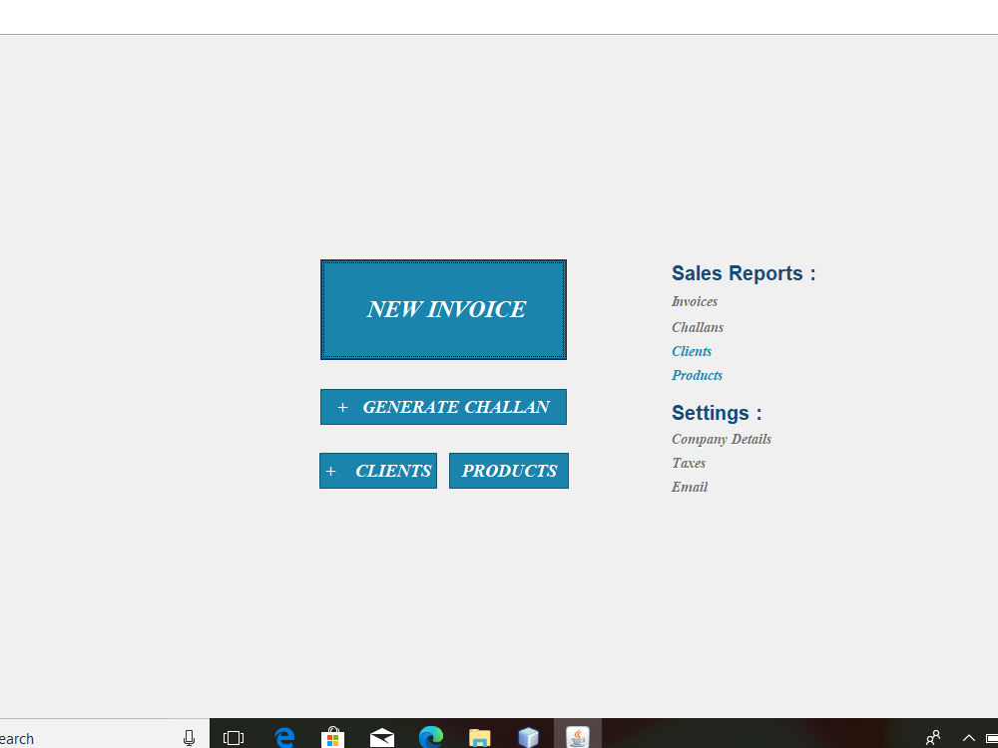The height and width of the screenshot is (748, 998).
Task: Click the NEW INVOICE button
Action: click(x=443, y=309)
